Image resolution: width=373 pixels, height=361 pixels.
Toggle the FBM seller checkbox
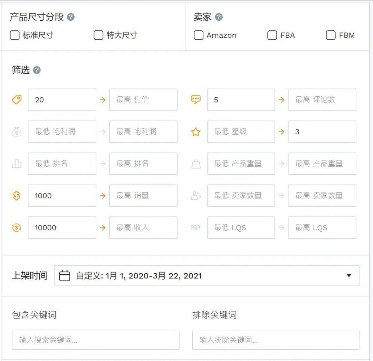[331, 35]
